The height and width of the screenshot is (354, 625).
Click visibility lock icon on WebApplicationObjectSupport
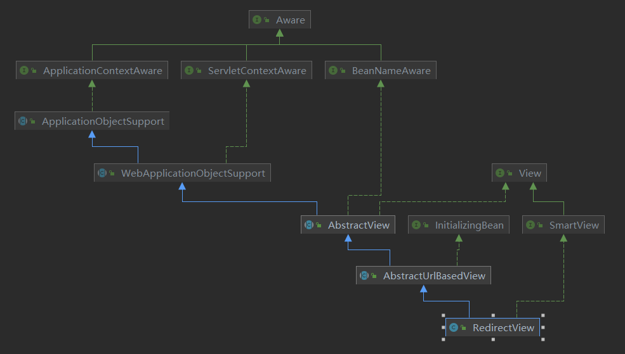tap(112, 173)
